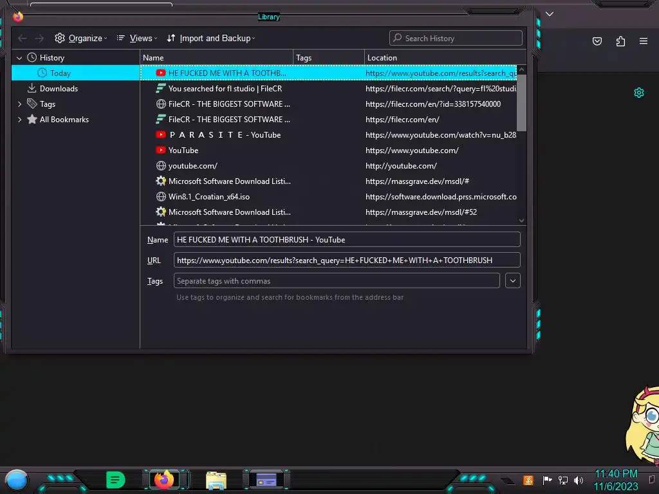Click the URL input field
Viewport: 659px width, 494px height.
[x=347, y=260]
